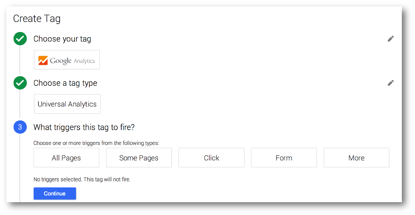Click the Choose one or more triggers instruction

(96, 143)
